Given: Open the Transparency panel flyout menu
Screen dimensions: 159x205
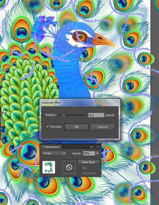Looking at the screenshot, I should 98,147.
